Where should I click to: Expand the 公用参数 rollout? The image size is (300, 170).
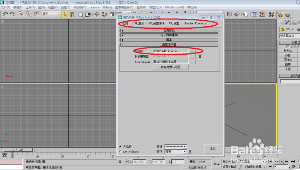tap(169, 30)
